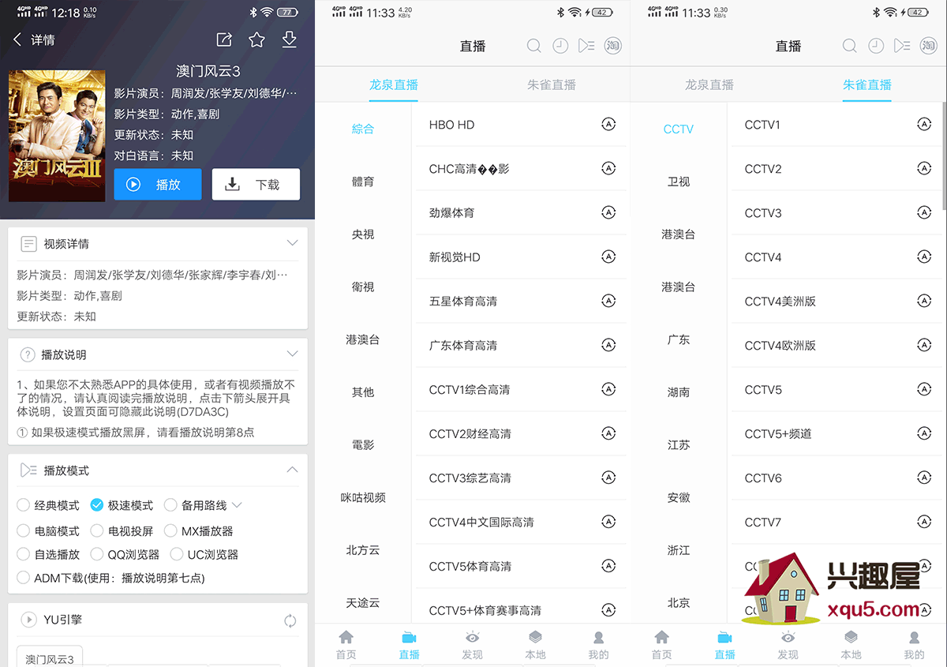This screenshot has height=667, width=947.
Task: Tap the Wi-Fi indicator in the middle status bar
Action: coord(575,13)
